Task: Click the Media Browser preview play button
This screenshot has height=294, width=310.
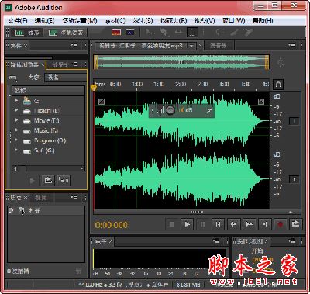Action: pos(33,180)
